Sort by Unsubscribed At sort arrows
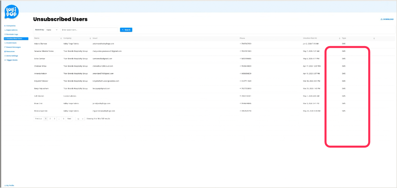The width and height of the screenshot is (397, 188). tap(339, 38)
